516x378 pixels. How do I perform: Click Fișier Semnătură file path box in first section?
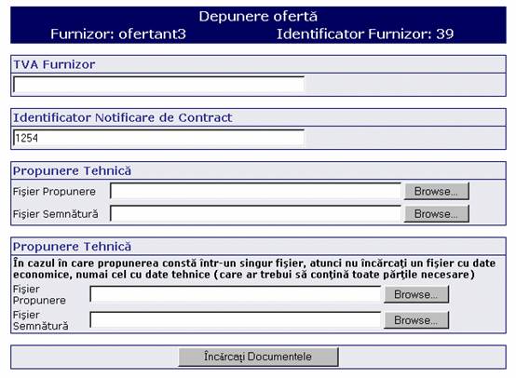tap(256, 214)
